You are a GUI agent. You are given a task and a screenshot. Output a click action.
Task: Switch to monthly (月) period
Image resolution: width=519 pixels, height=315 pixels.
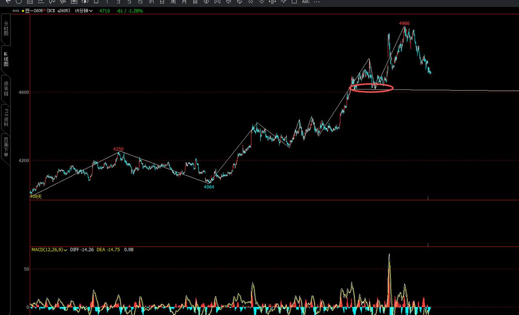tap(184, 2)
